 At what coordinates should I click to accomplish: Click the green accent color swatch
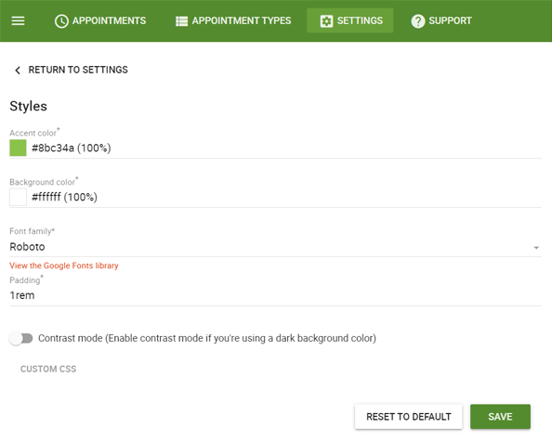[x=18, y=148]
